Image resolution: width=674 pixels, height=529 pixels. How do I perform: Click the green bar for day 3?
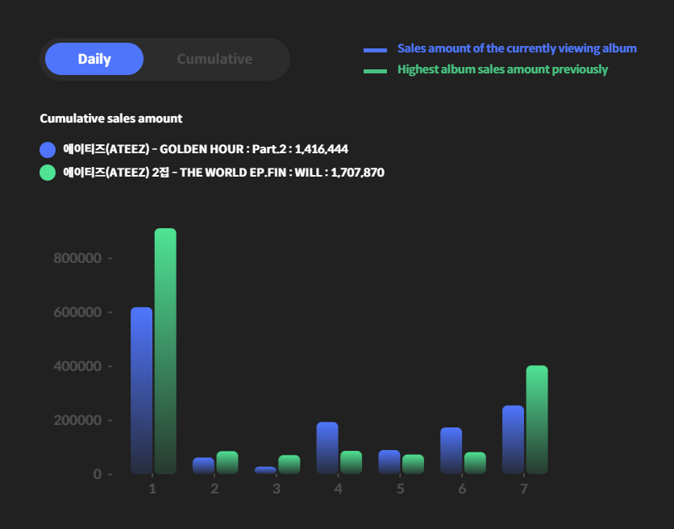[289, 464]
